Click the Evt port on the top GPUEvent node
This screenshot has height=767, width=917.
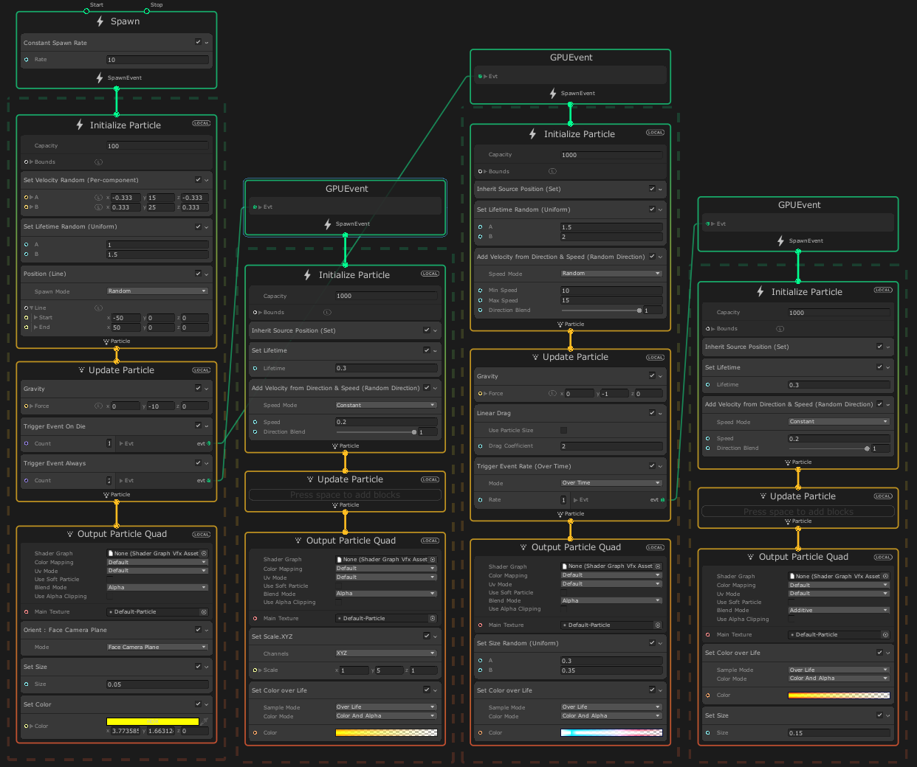[480, 76]
